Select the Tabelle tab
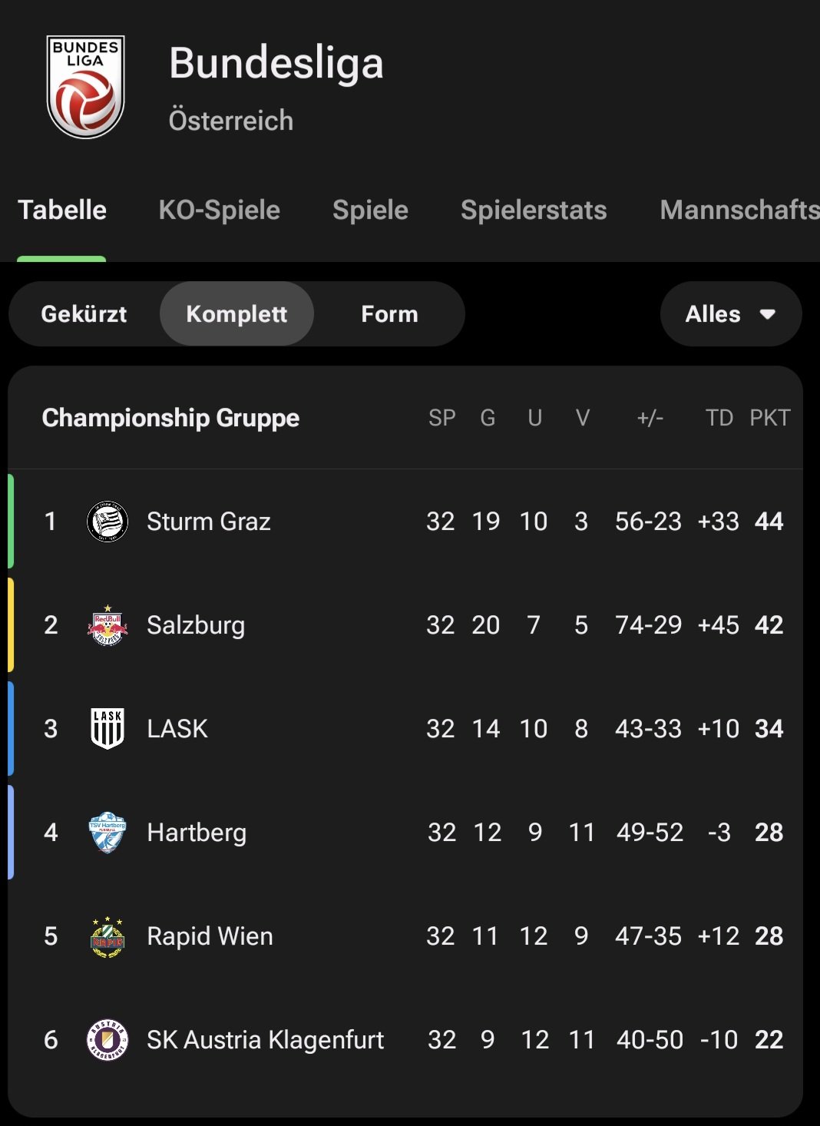This screenshot has width=820, height=1126. click(62, 210)
